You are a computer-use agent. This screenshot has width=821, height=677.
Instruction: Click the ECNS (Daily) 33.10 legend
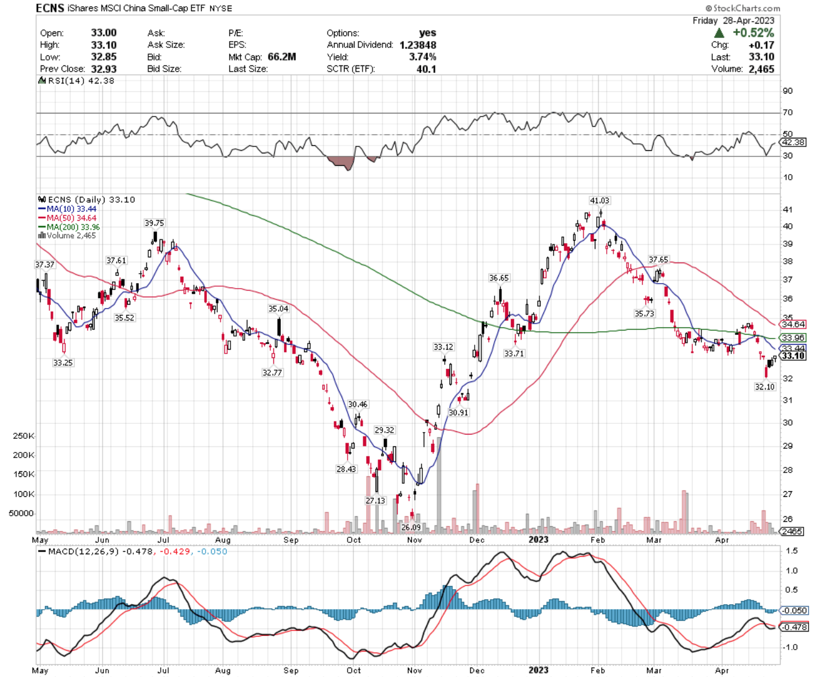[87, 199]
